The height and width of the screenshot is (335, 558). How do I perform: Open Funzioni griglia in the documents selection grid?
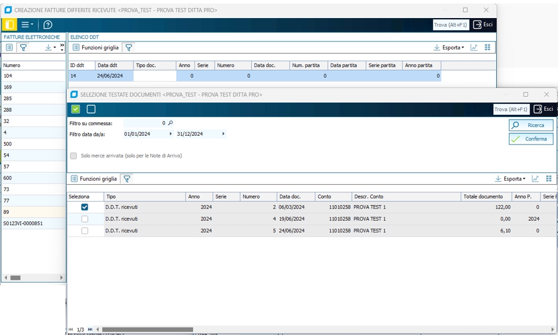click(93, 178)
